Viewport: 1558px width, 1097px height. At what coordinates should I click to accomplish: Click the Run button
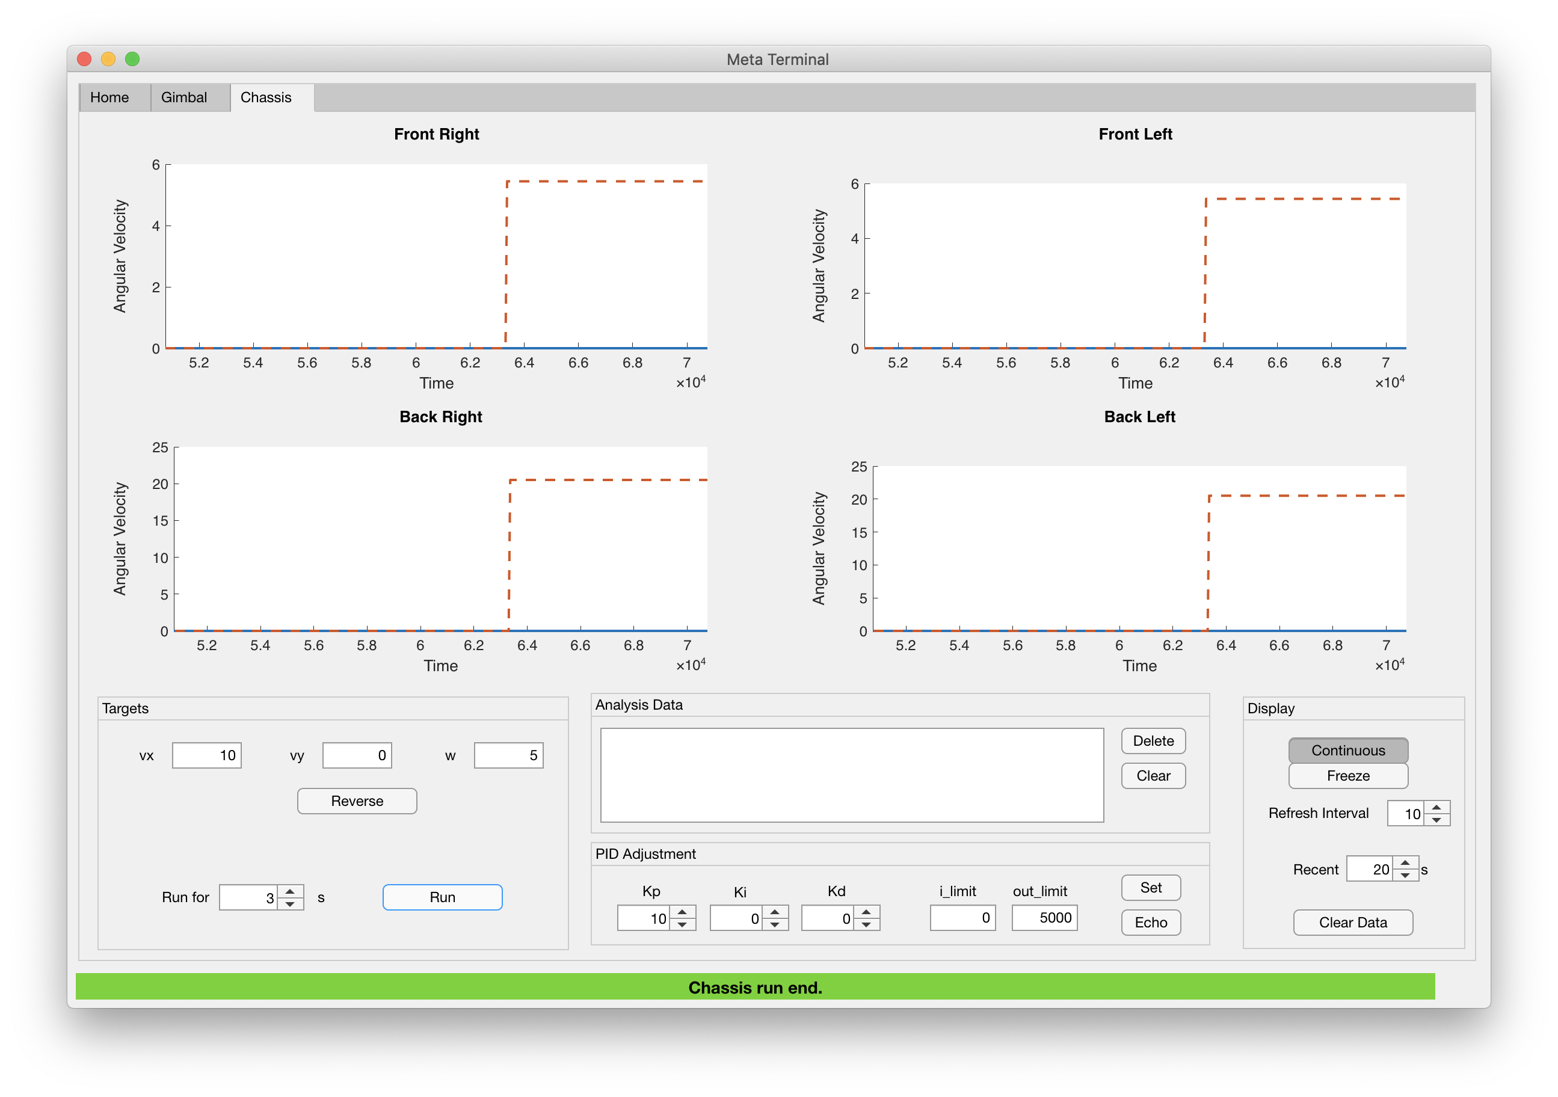point(442,897)
